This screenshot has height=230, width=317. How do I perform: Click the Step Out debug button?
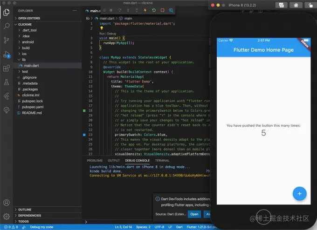[137, 10]
